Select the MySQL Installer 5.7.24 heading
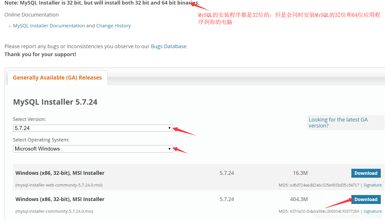 coord(55,102)
